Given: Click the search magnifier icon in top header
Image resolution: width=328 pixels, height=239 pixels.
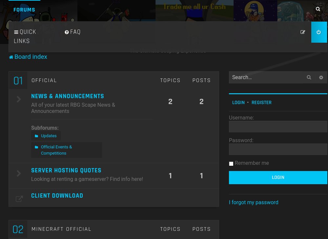Looking at the screenshot, I should pyautogui.click(x=318, y=9).
